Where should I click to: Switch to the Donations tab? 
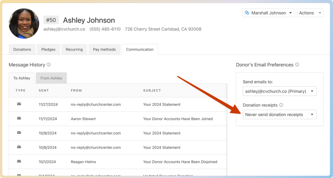pos(22,49)
